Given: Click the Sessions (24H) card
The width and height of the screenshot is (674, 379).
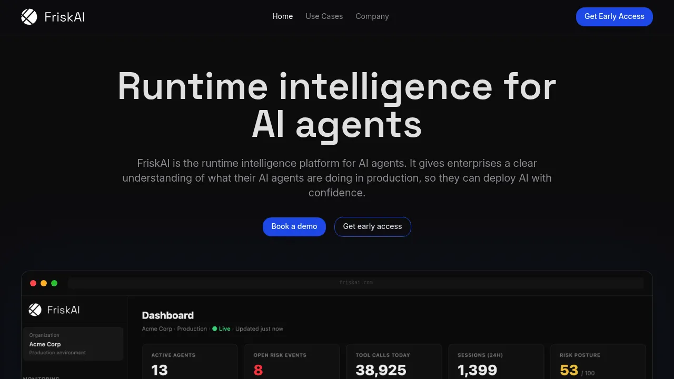Looking at the screenshot, I should (496, 362).
